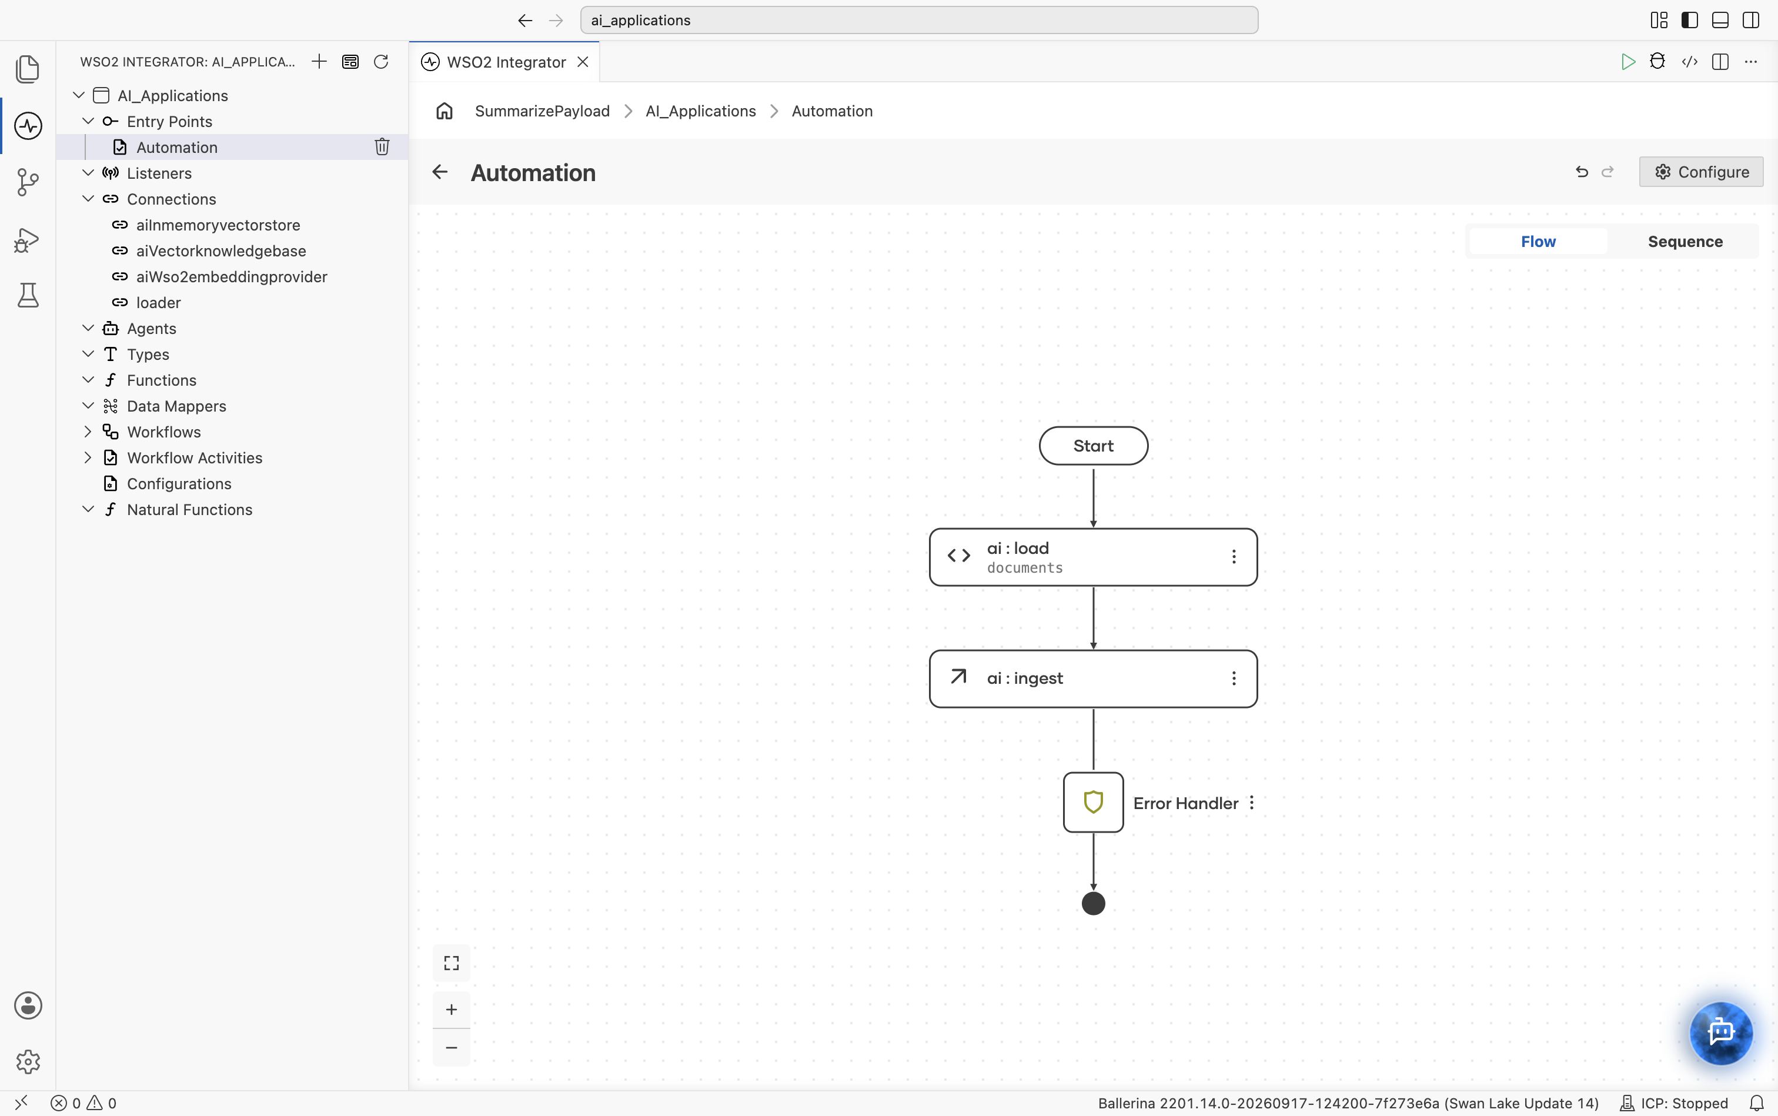Click the refresh icon in sidebar header

[x=381, y=61]
